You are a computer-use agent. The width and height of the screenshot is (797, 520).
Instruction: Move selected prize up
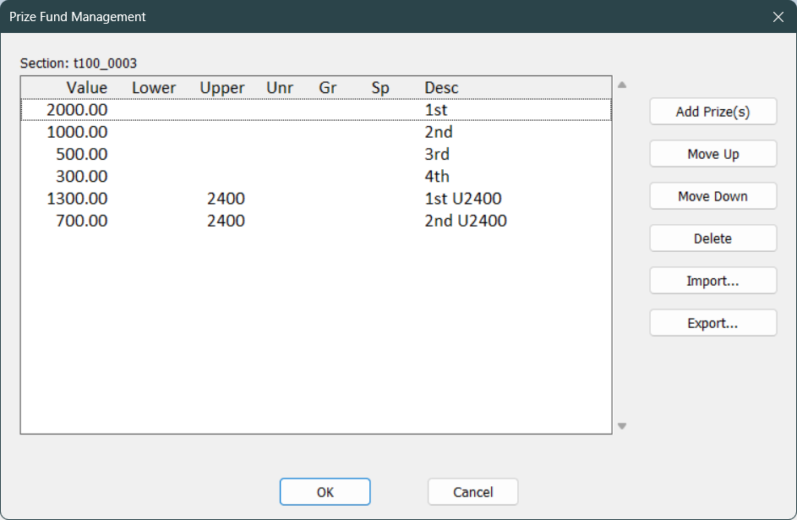[x=713, y=154]
